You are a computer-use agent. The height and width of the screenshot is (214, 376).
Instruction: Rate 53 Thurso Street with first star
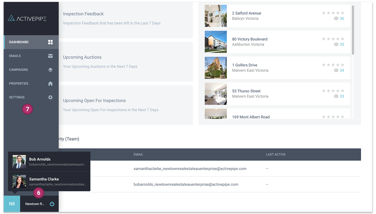324,91
